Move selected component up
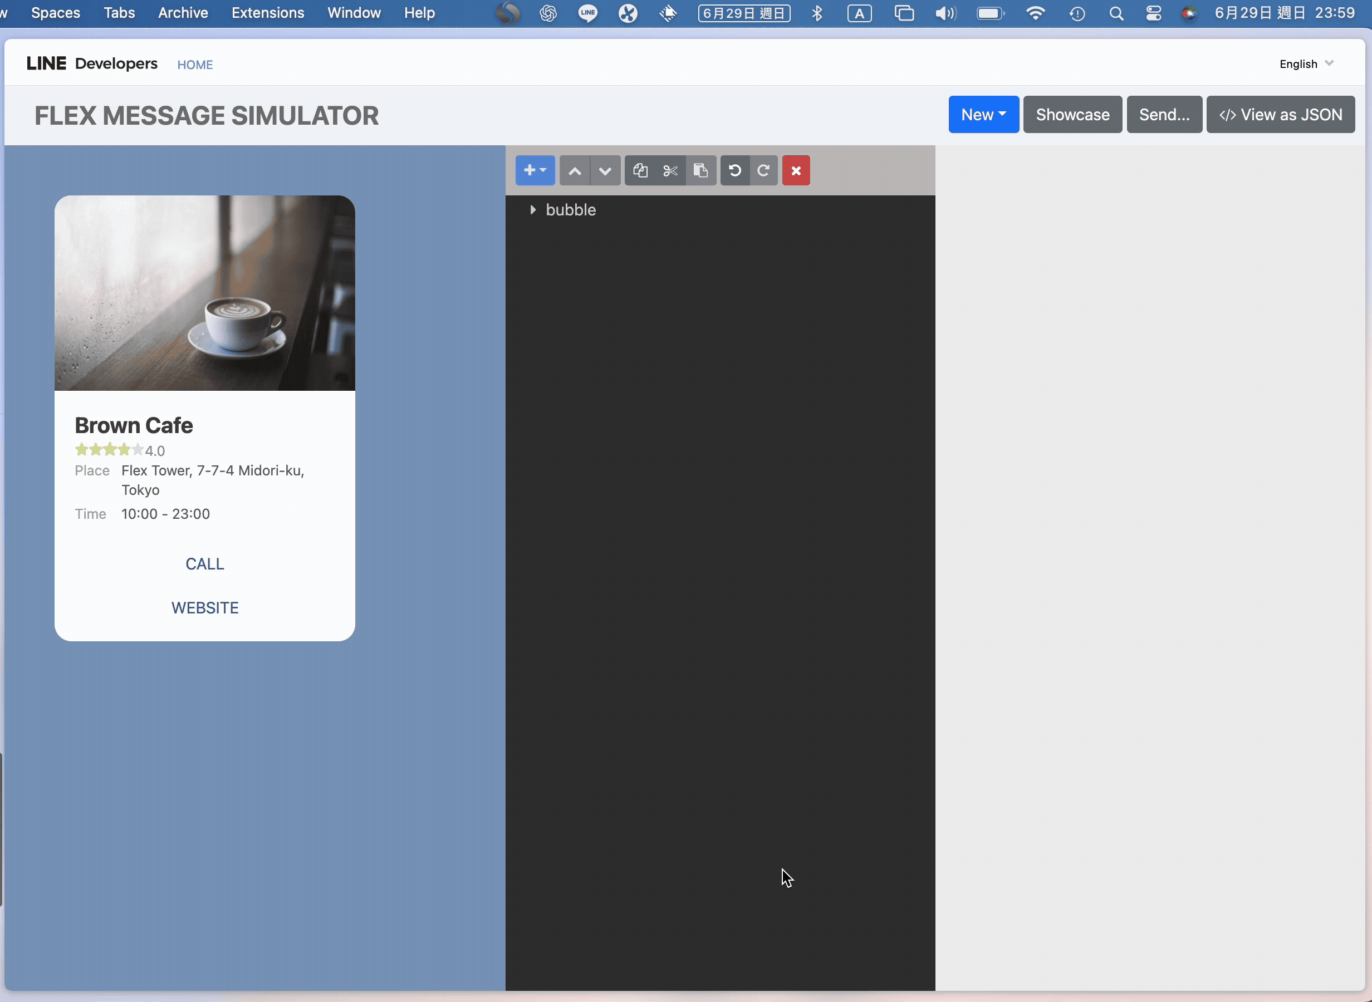This screenshot has width=1372, height=1002. [x=575, y=170]
